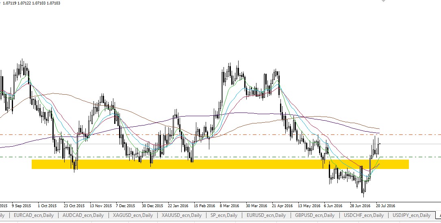The image size is (441, 223).
Task: Select the green dash-dot horizontal line
Action: [x=220, y=157]
